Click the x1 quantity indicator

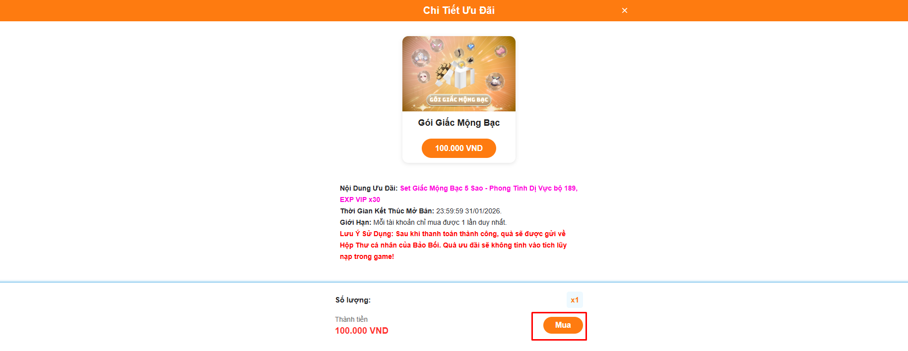[575, 300]
